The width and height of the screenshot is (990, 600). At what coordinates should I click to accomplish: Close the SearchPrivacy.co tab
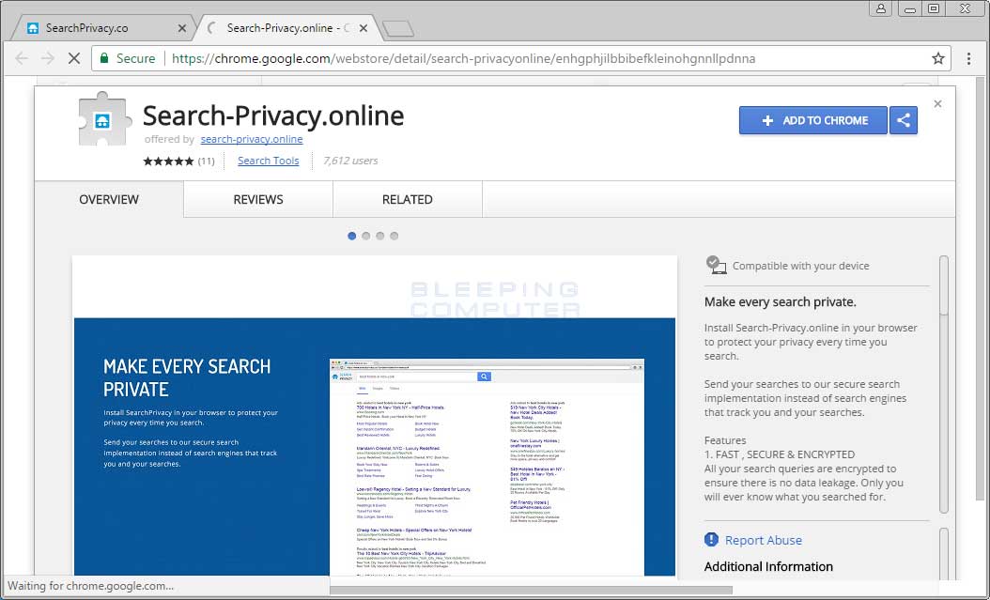[182, 28]
